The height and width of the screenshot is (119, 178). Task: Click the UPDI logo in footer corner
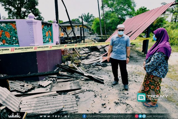point(14,116)
